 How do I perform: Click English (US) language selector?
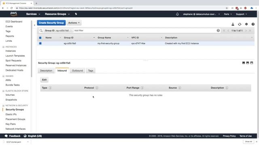coord(35,136)
